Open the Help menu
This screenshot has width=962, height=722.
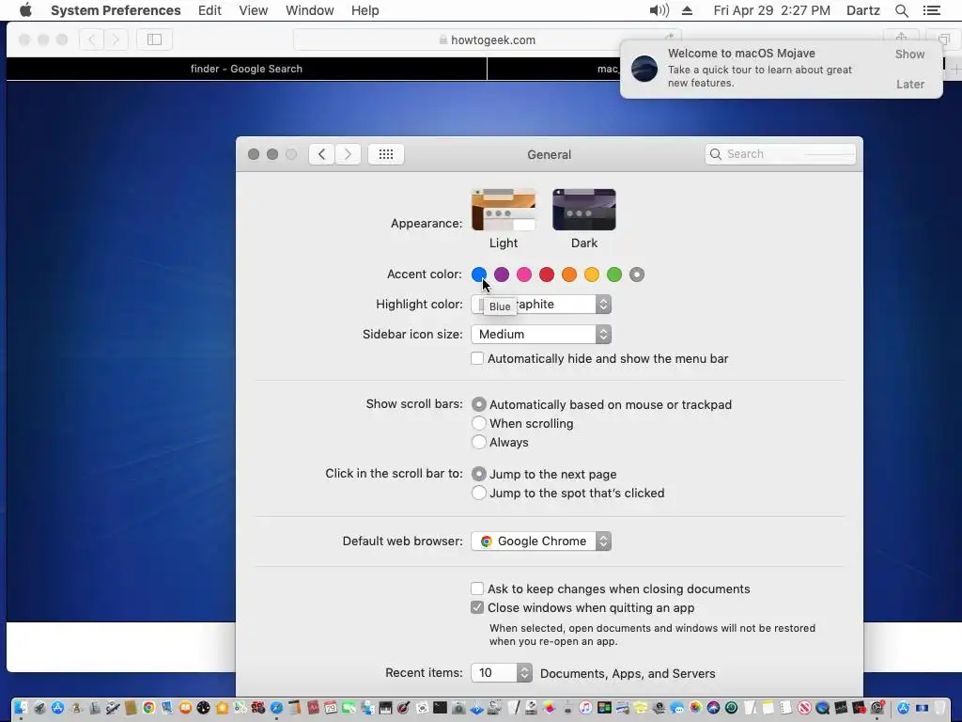tap(365, 10)
